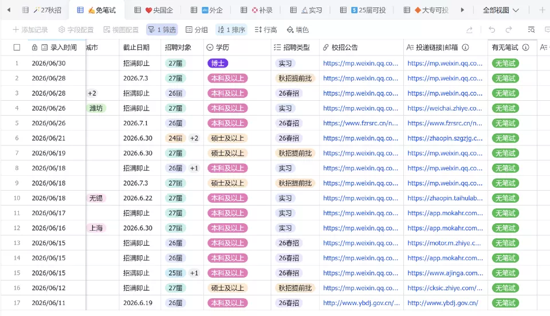Viewport: 550px width, 316px height.
Task: Click the undo arrow icon
Action: (492, 30)
